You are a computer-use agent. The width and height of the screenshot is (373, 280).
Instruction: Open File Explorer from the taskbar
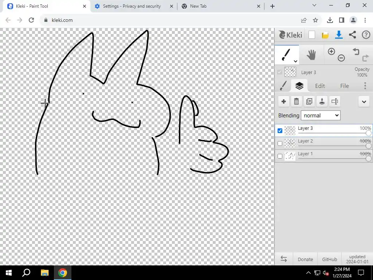44,273
